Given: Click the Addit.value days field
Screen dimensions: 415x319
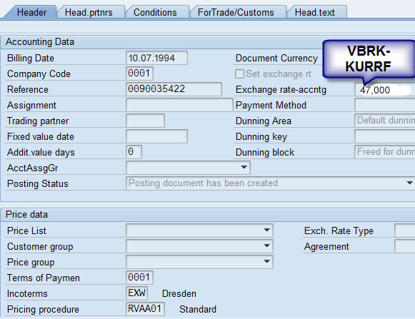Looking at the screenshot, I should pos(134,152).
